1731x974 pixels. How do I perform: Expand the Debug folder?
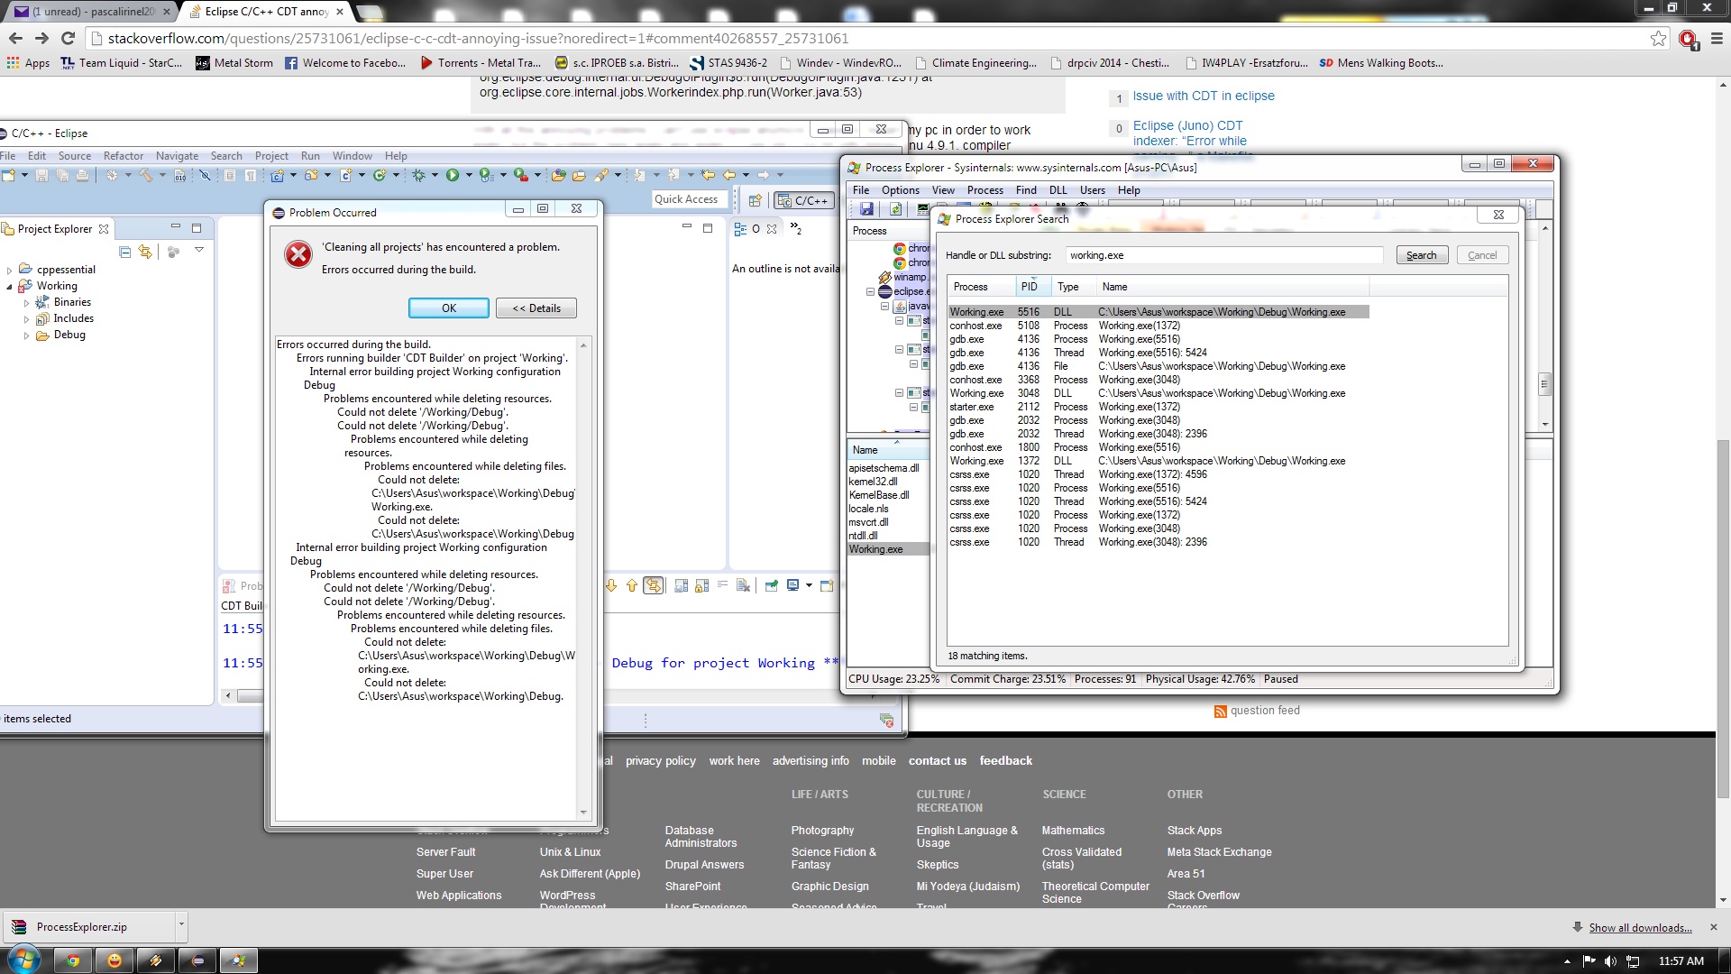coord(26,335)
